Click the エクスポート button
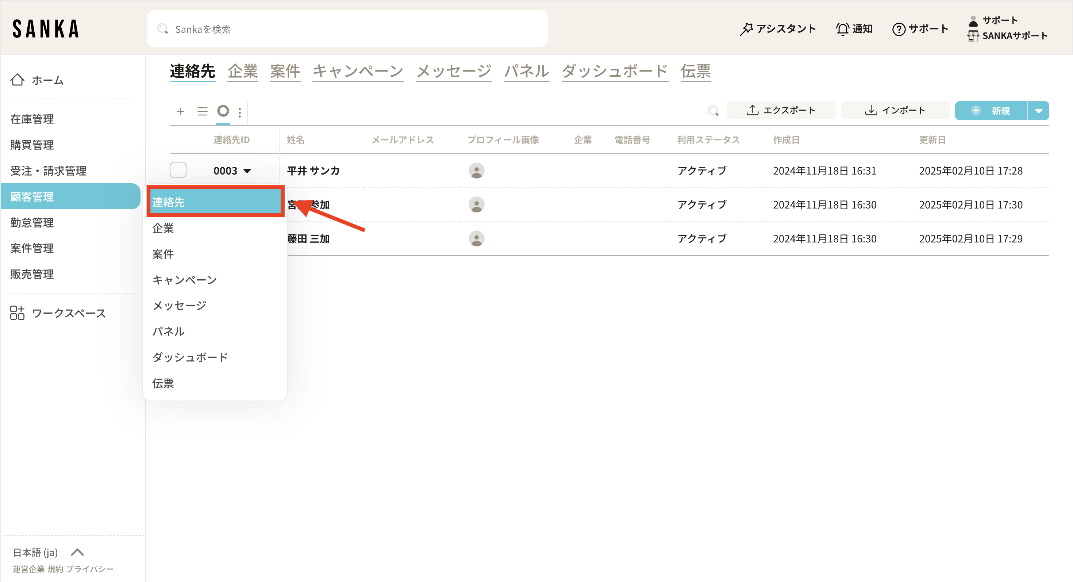The height and width of the screenshot is (582, 1073). click(x=781, y=110)
